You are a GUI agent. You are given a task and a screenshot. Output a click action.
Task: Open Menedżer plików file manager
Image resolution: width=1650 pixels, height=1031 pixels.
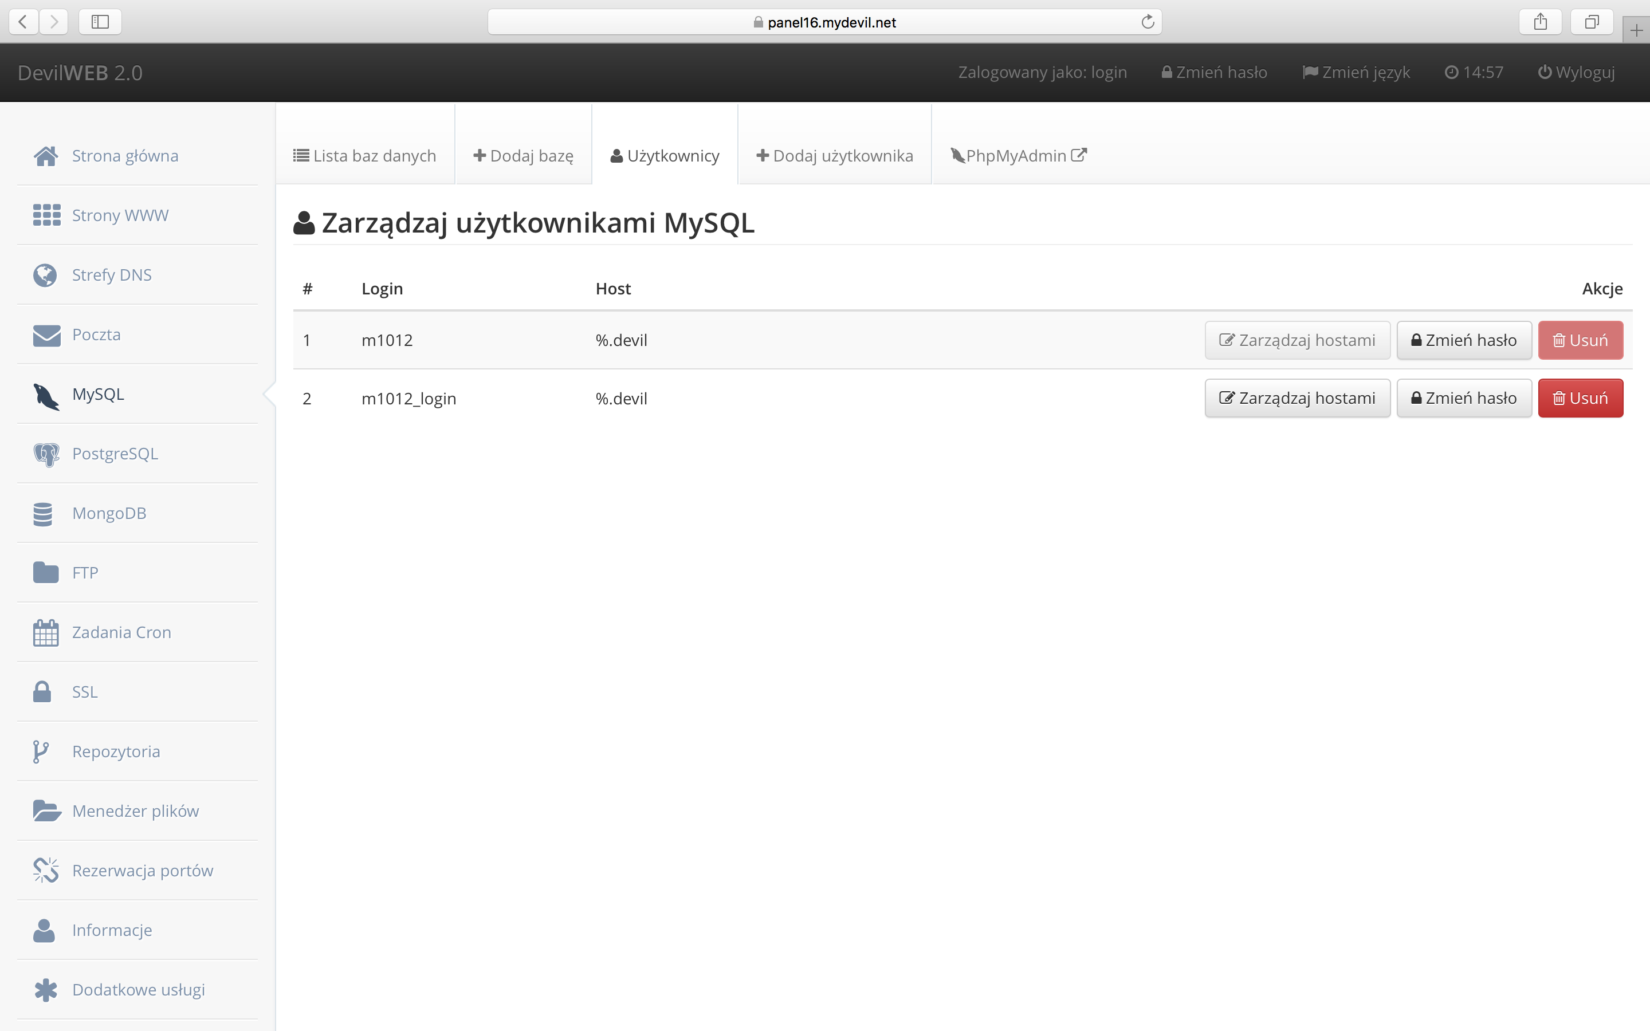click(x=135, y=810)
